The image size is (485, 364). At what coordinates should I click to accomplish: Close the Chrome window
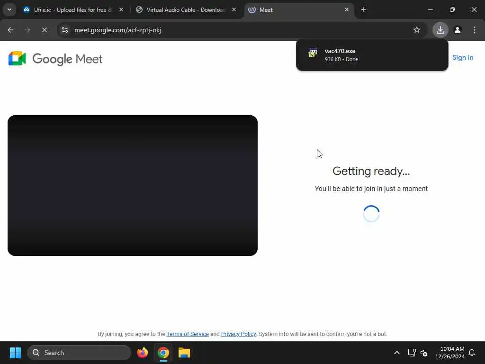pos(474,9)
